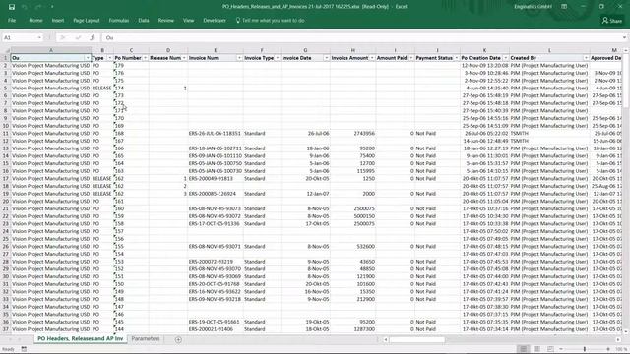Select the invoice date 16-Nov-05 cell
This screenshot has width=630, height=354.
305,291
